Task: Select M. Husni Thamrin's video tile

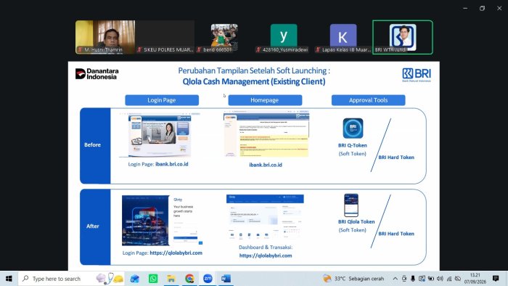Action: tap(105, 37)
